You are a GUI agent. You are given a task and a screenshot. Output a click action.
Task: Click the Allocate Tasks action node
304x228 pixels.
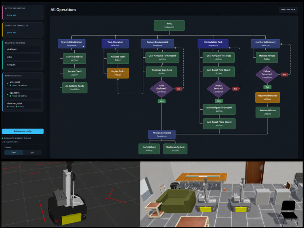(x=118, y=58)
